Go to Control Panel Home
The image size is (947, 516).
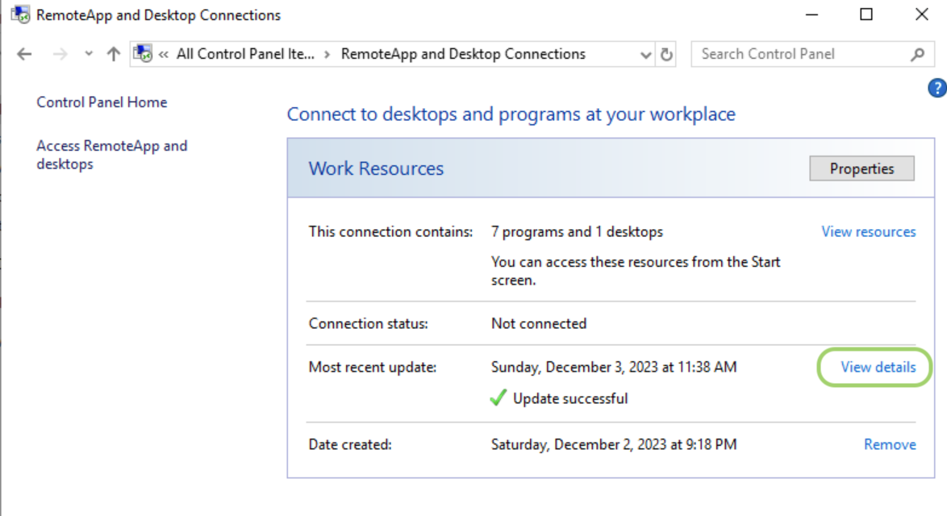pos(102,102)
